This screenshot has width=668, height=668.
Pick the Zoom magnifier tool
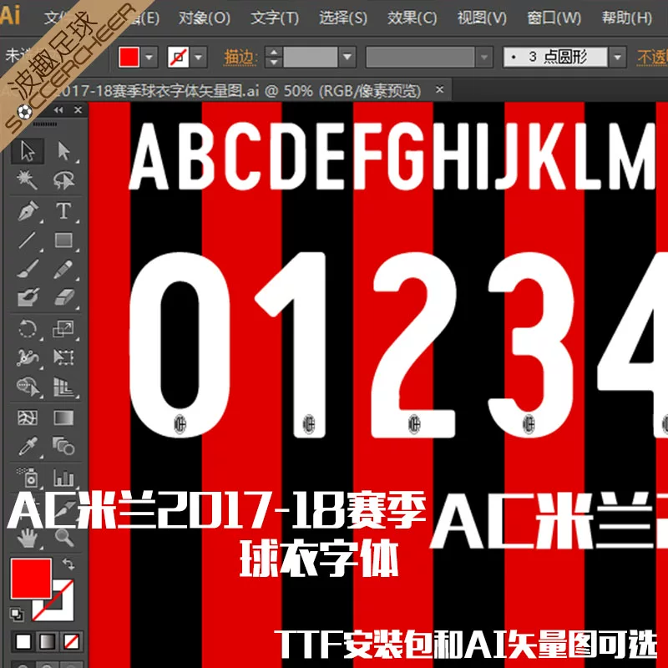pyautogui.click(x=64, y=538)
